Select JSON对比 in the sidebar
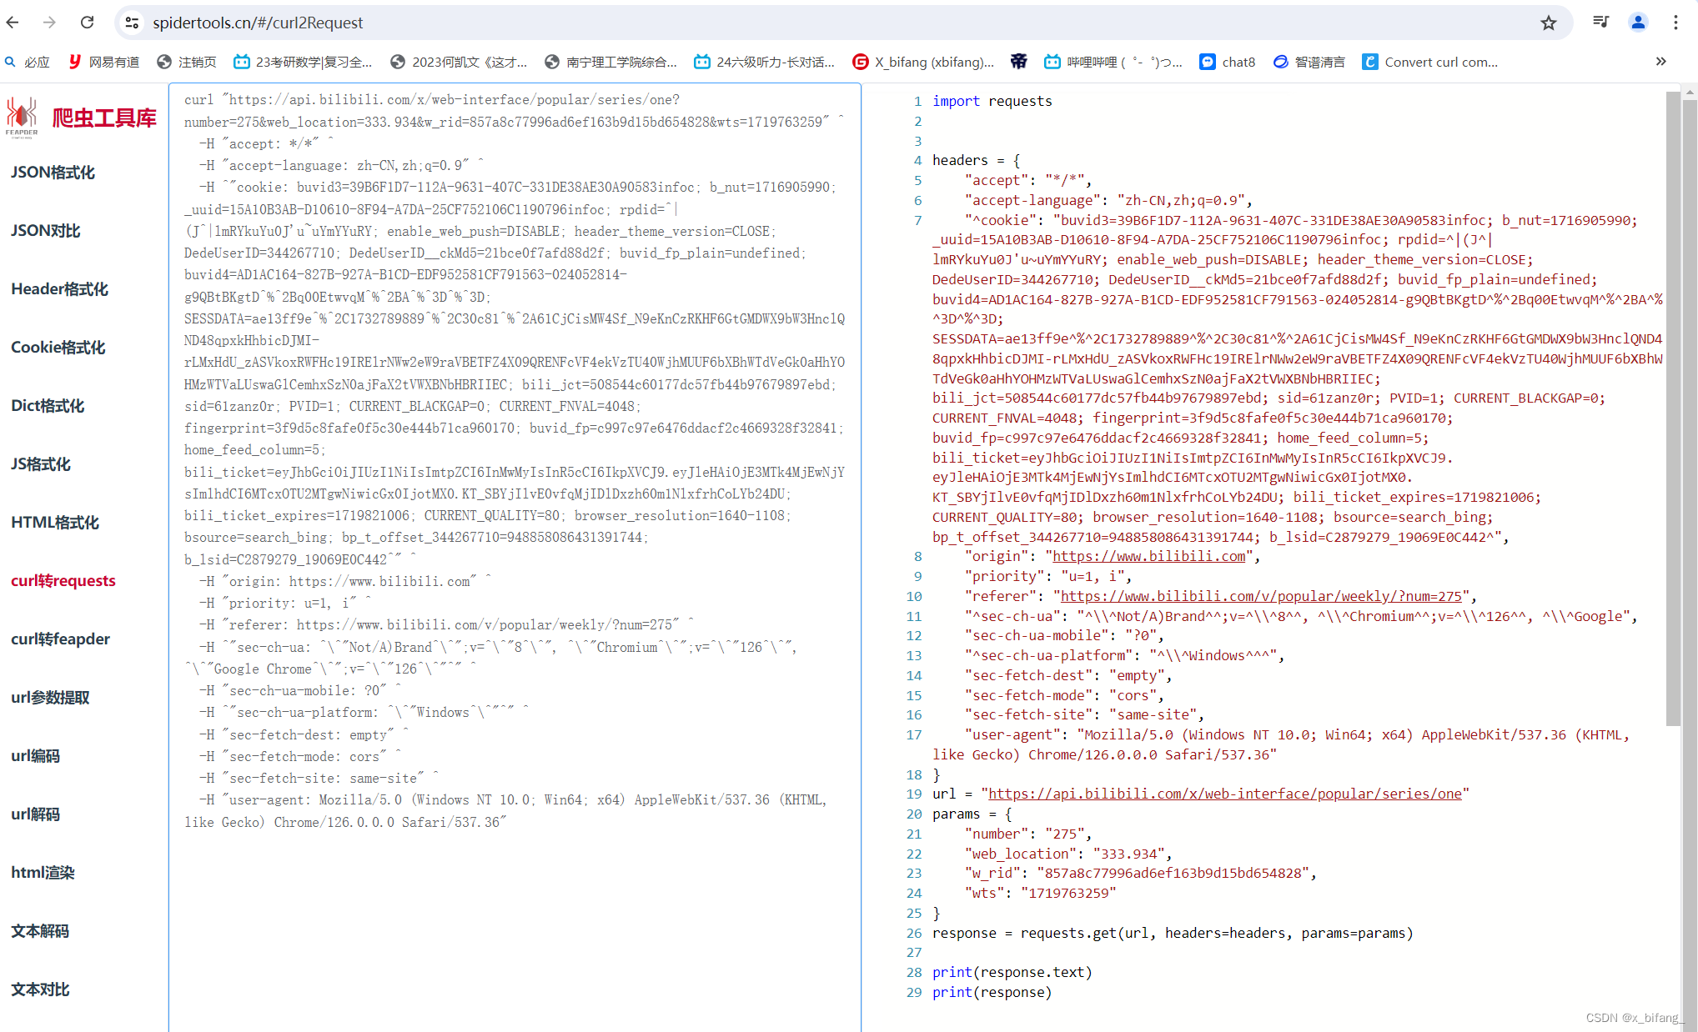This screenshot has height=1032, width=1698. [x=45, y=231]
